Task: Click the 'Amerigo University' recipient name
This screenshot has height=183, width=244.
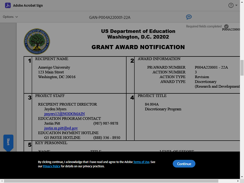Action: pyautogui.click(x=54, y=67)
